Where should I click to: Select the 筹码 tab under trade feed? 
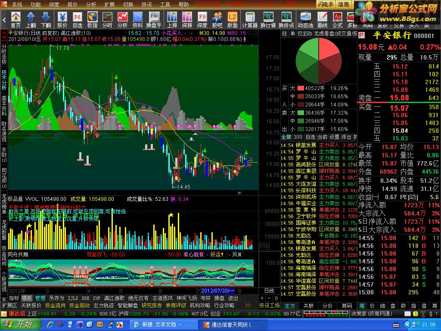point(347,306)
